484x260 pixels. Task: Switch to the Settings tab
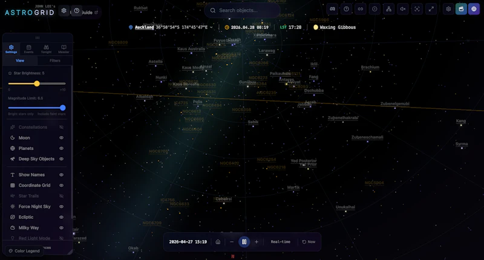tap(11, 49)
